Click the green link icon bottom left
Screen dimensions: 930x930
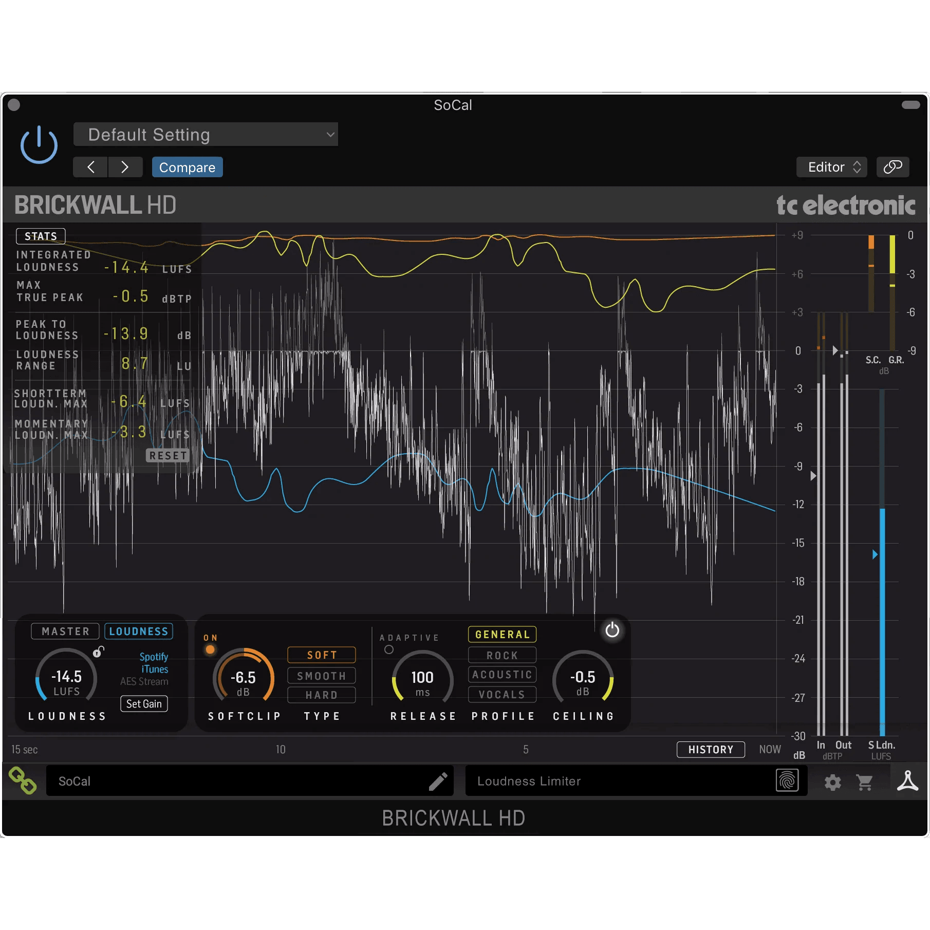coord(23,780)
